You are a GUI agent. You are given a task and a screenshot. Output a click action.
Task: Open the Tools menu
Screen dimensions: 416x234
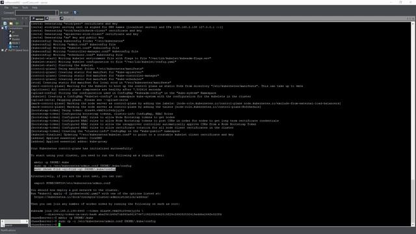pyautogui.click(x=25, y=8)
